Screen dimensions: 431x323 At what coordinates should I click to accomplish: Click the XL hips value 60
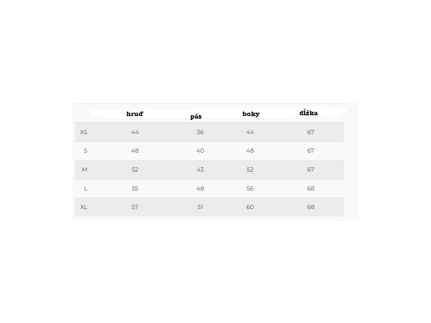(x=250, y=207)
